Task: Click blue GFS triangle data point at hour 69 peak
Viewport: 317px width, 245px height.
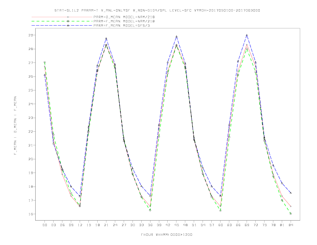Action: click(247, 35)
